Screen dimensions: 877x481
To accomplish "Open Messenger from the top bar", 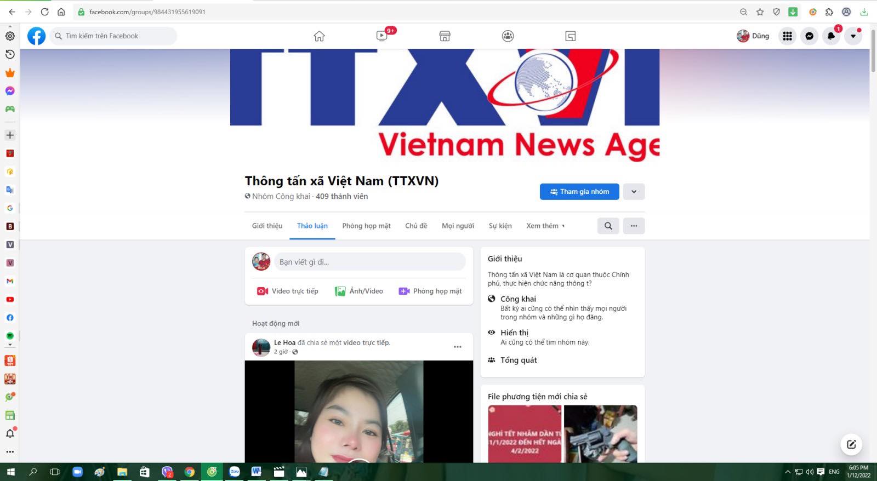I will point(809,36).
